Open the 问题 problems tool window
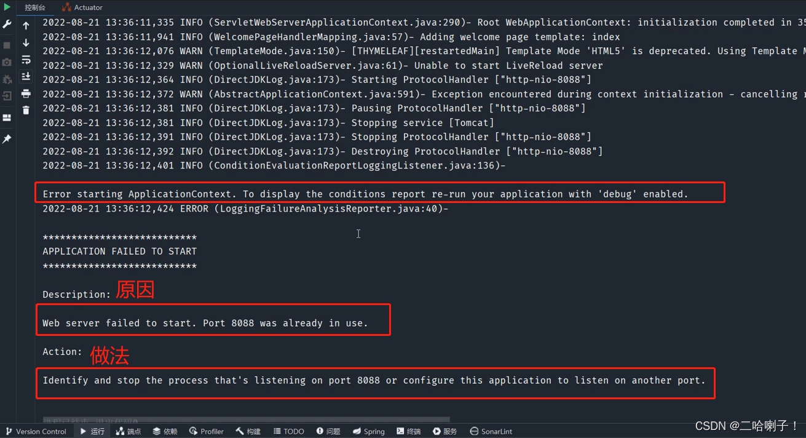 coord(328,431)
